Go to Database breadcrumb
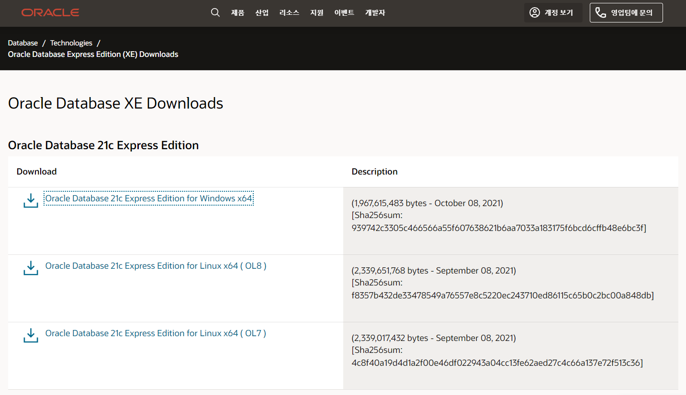 (23, 43)
